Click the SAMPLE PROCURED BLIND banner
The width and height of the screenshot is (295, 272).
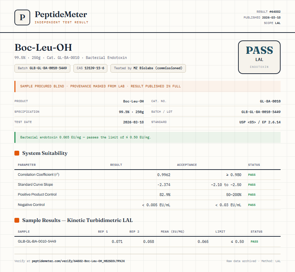click(147, 86)
